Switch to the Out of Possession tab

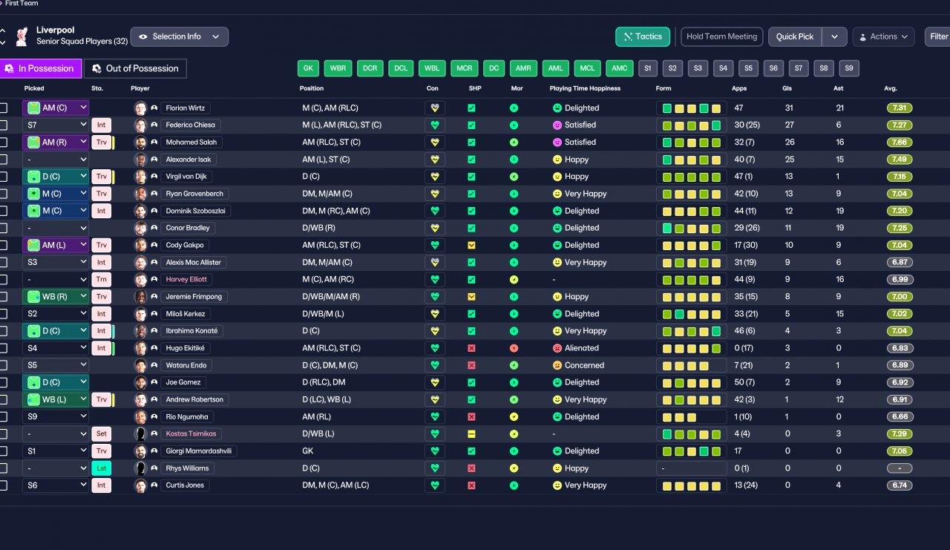point(135,68)
